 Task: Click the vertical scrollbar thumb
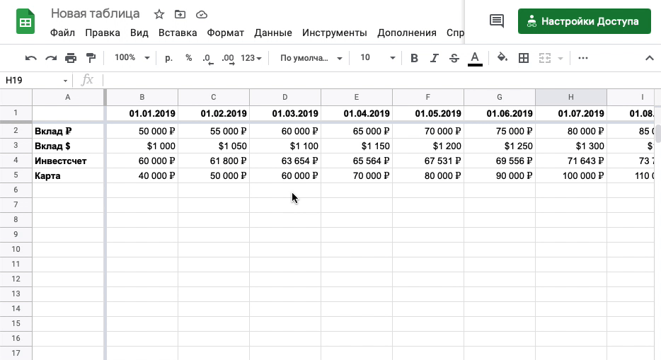(x=658, y=134)
